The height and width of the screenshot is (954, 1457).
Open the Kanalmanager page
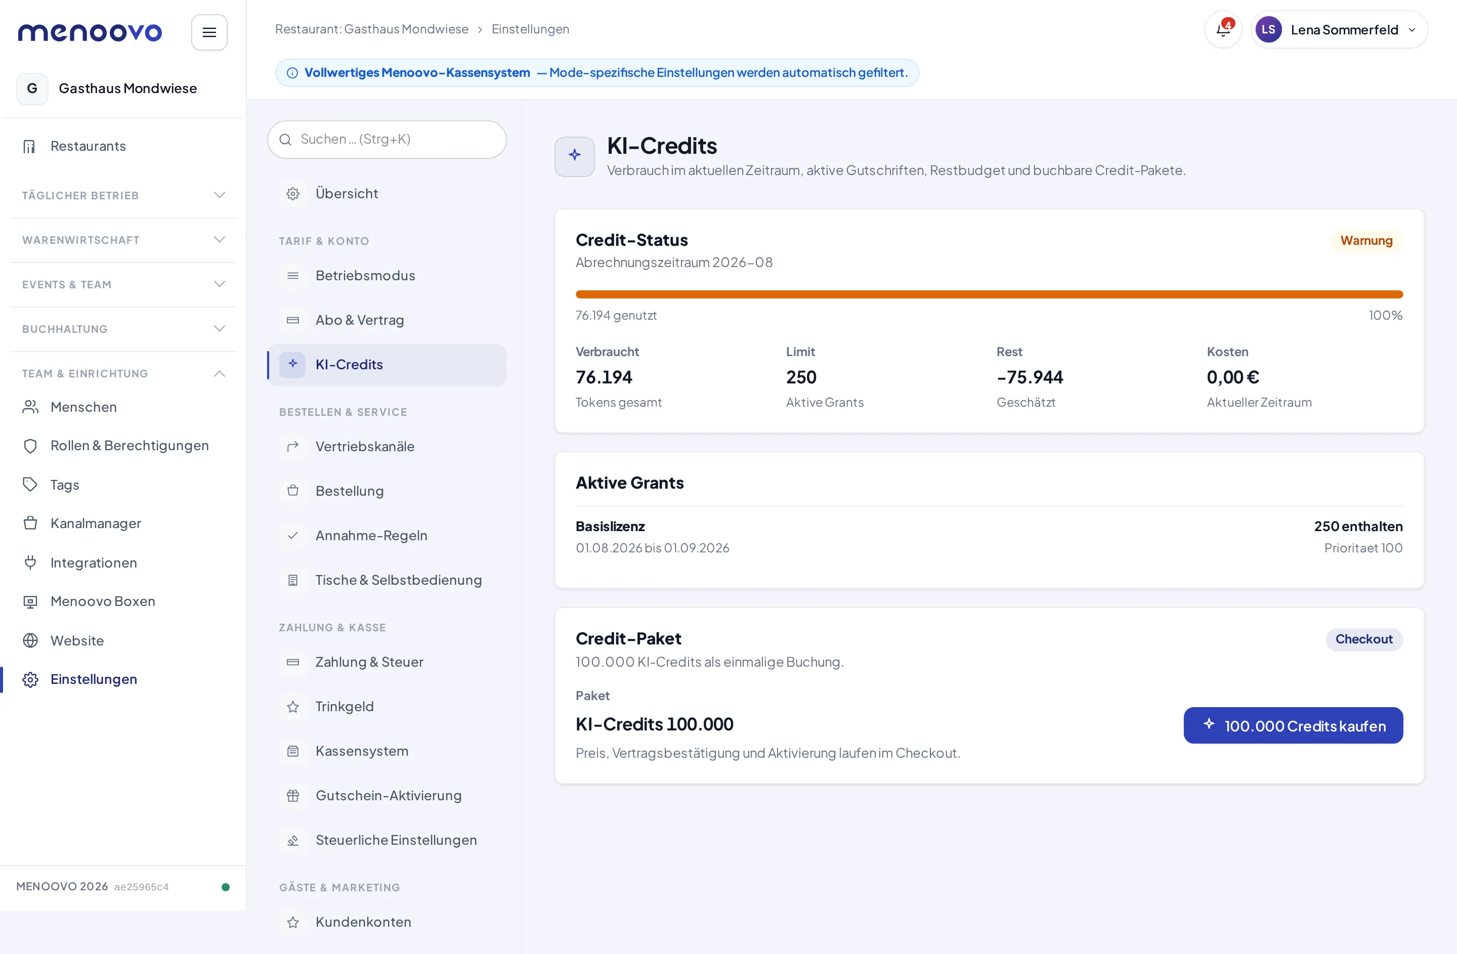[x=122, y=523]
